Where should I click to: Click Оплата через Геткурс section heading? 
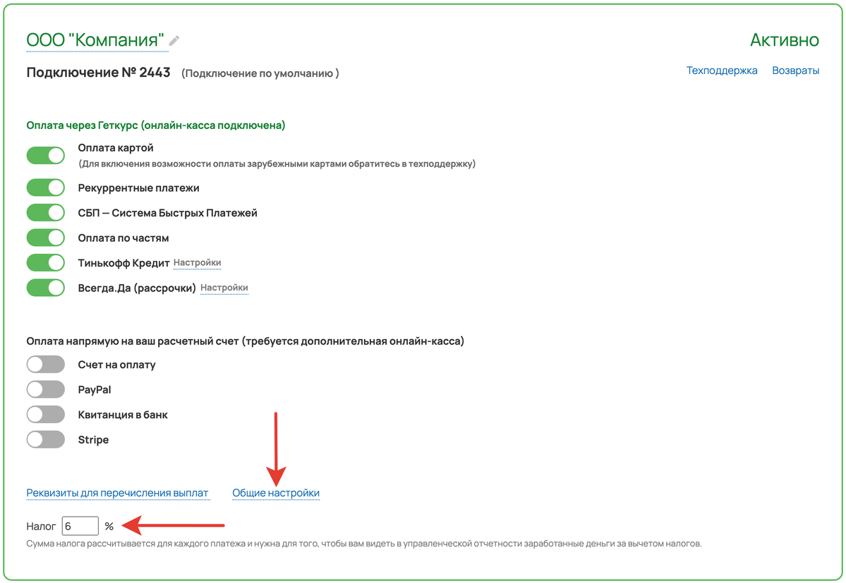click(156, 125)
